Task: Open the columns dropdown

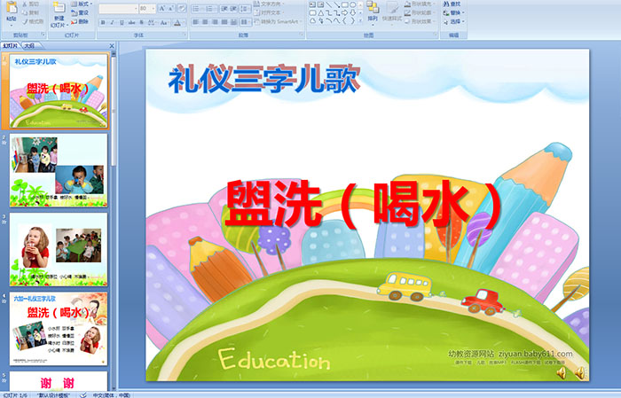Action: (x=246, y=22)
